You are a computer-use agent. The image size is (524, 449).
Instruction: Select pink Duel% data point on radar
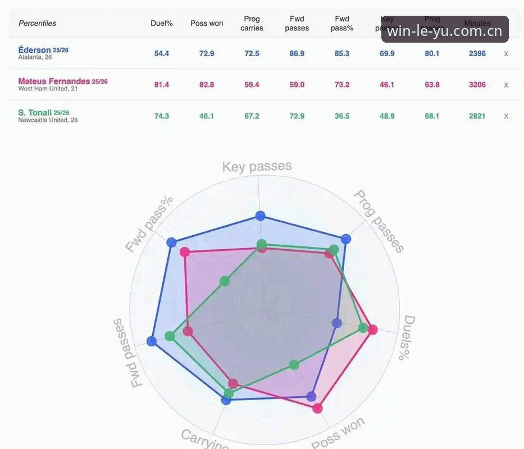[x=372, y=330]
